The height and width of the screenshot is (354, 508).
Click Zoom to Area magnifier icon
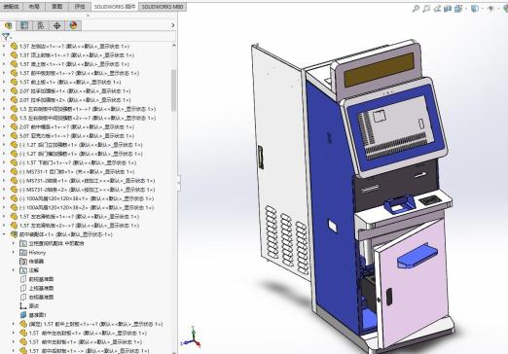[426, 9]
